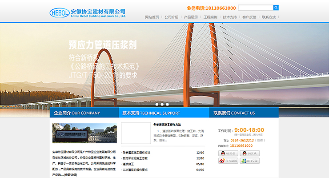Screen dimensions: 329x178
Task: Select the third carousel slide dot
Action: pyautogui.click(x=167, y=104)
